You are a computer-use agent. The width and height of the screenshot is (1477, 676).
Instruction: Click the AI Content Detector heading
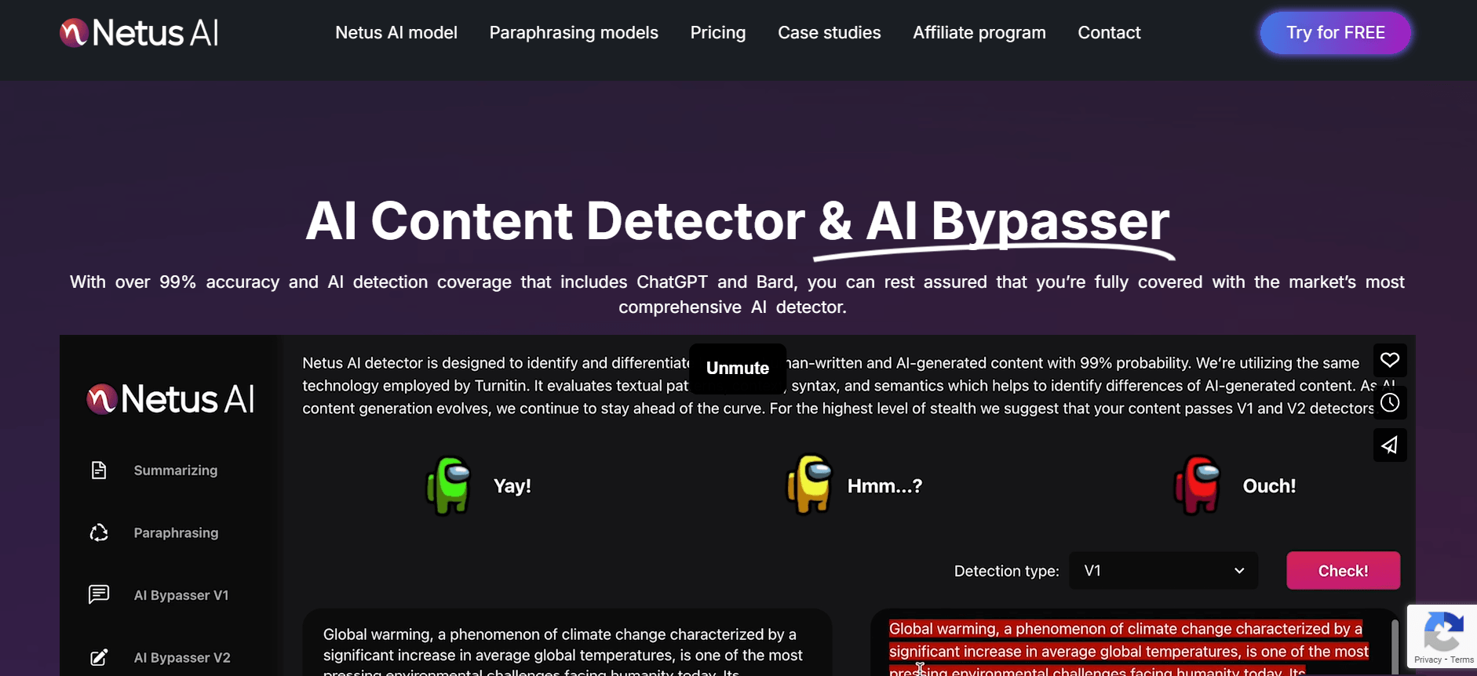point(737,220)
